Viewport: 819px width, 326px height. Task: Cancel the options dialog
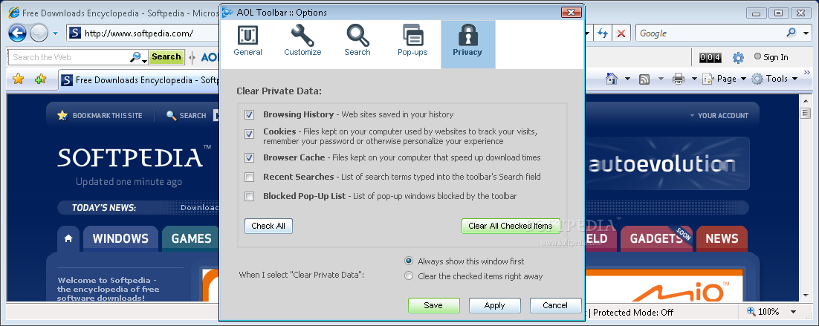pos(555,305)
